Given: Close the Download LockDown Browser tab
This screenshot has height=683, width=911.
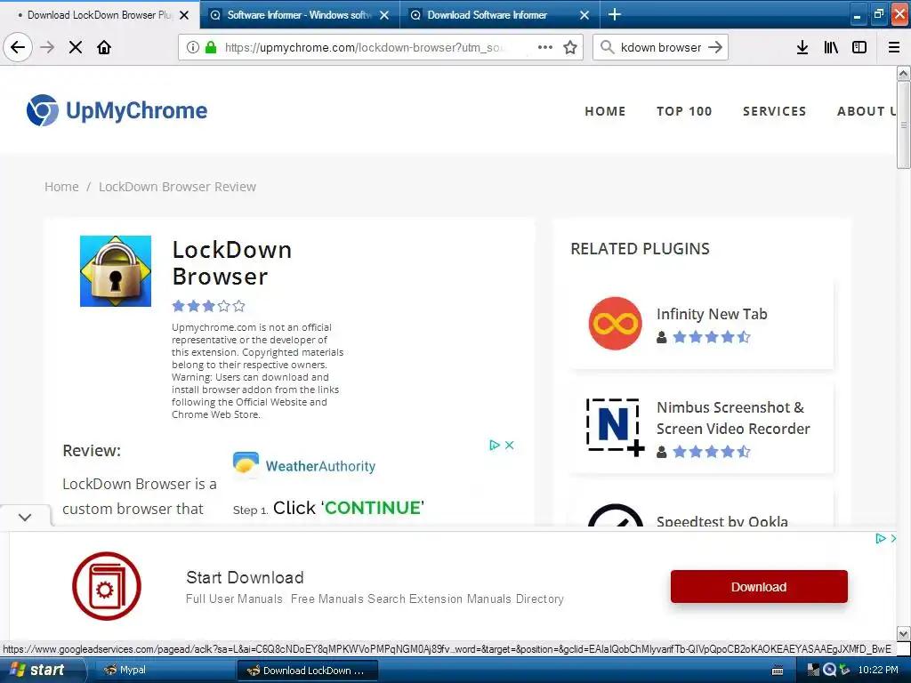Looking at the screenshot, I should pyautogui.click(x=184, y=15).
